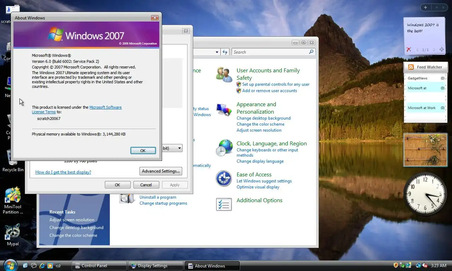Launch Internet Explorer from Quick Launch
Viewport: 452px width, 271px height.
tap(42, 266)
